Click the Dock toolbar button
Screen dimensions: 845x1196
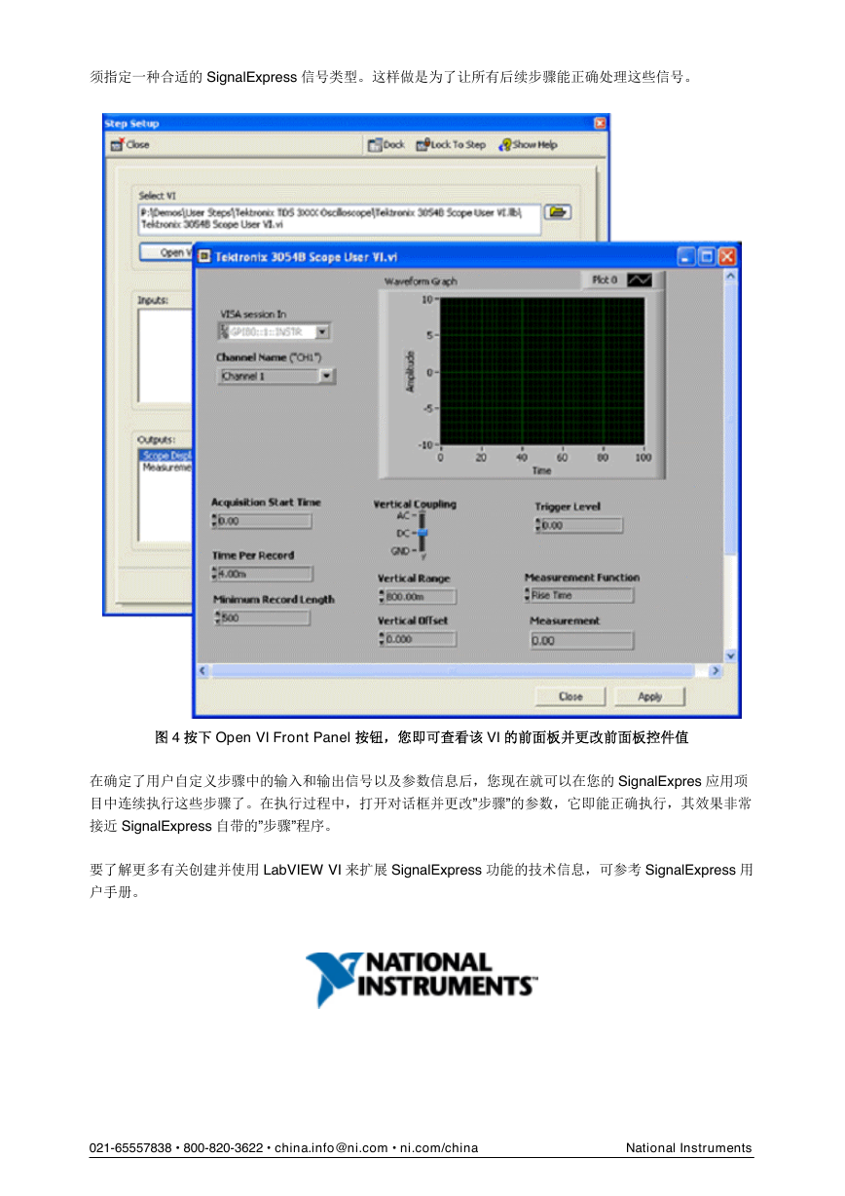pyautogui.click(x=386, y=145)
